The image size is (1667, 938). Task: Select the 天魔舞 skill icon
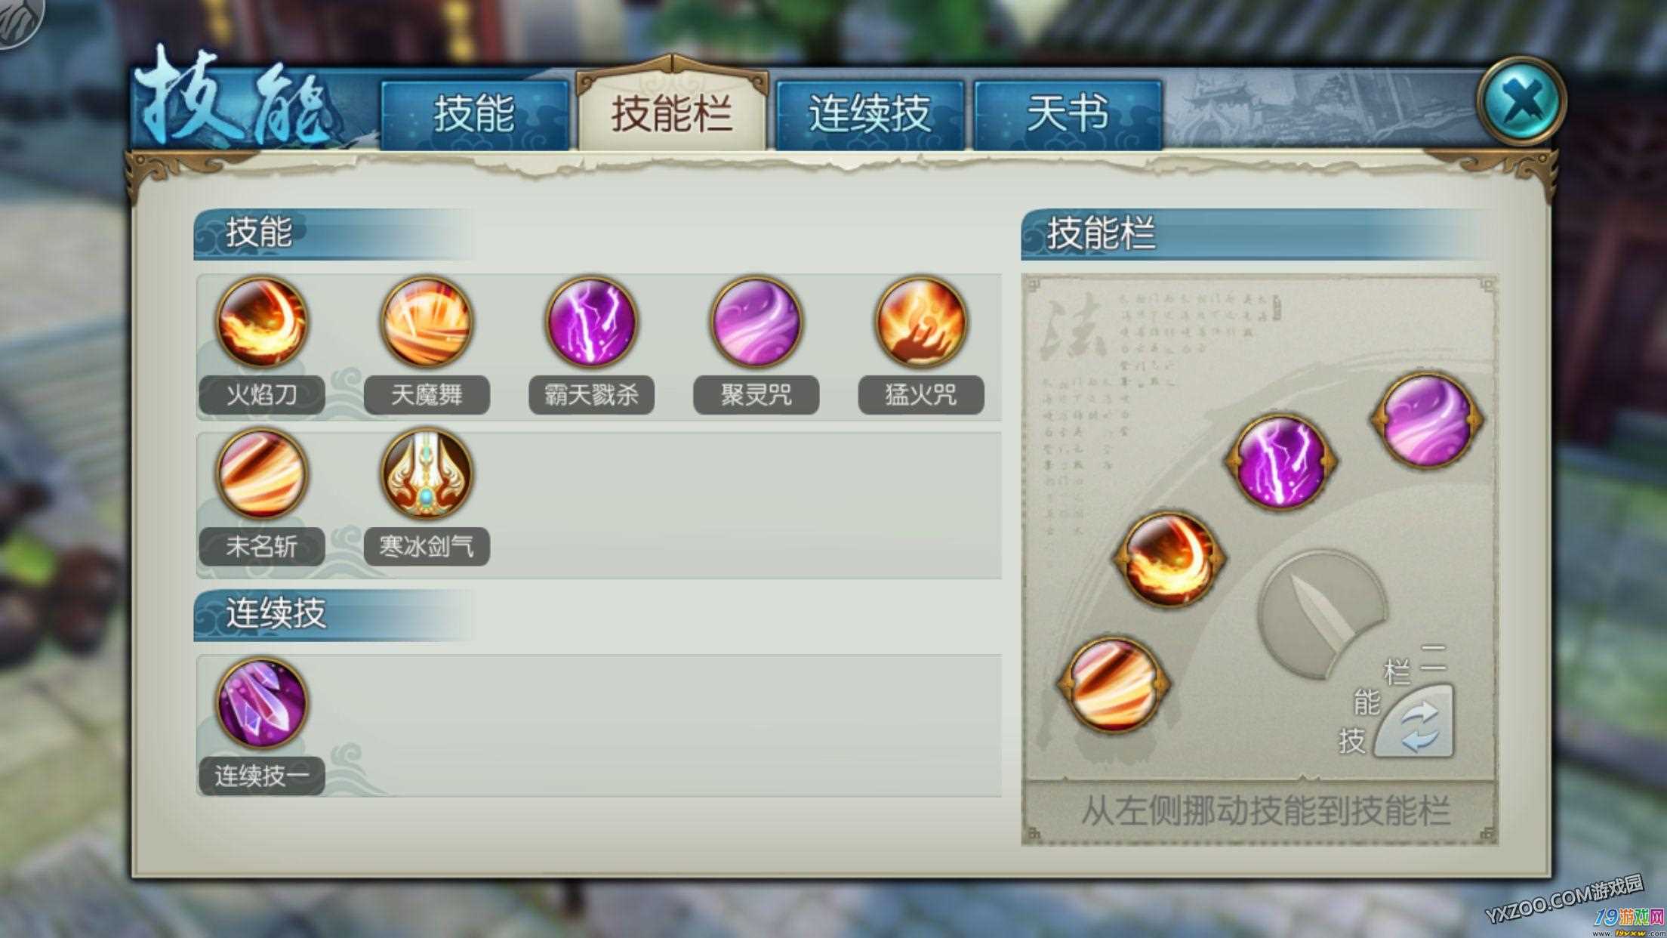point(427,322)
